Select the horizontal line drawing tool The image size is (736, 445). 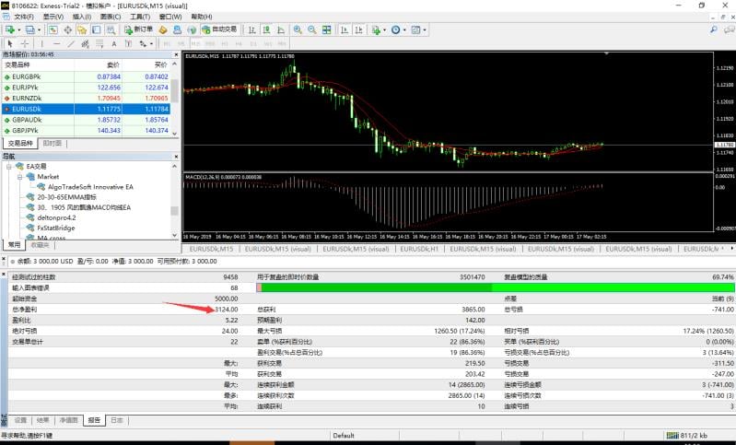[56, 43]
